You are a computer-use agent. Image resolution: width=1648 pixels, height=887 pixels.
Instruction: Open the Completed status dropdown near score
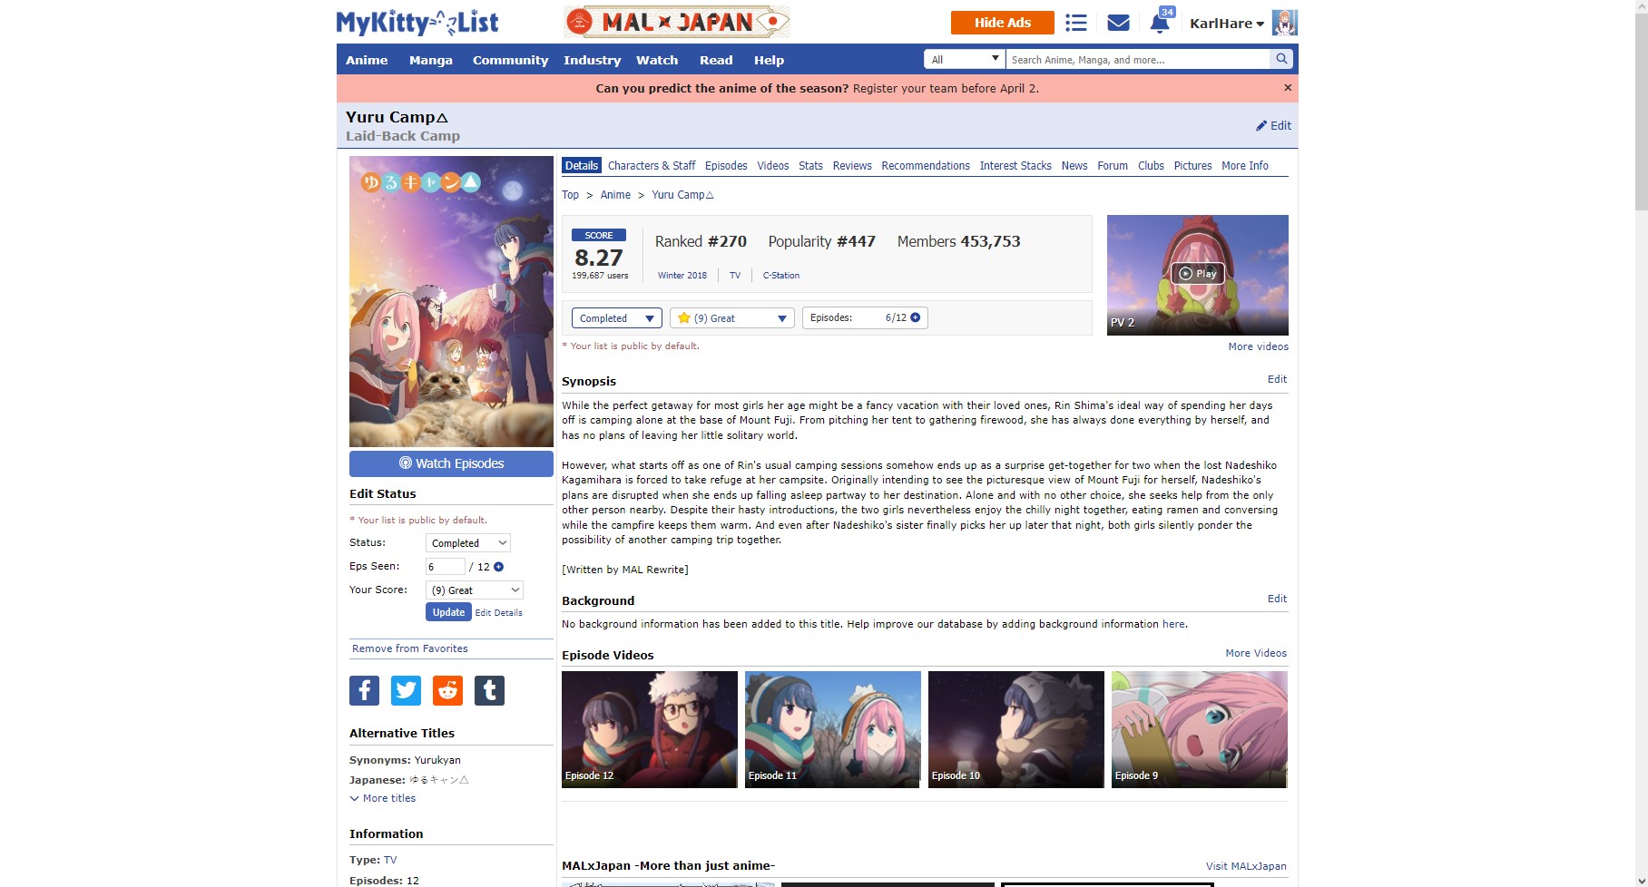click(616, 318)
